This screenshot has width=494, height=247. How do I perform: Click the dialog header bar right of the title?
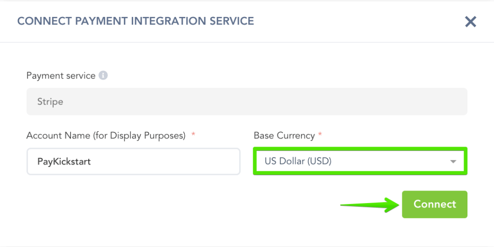[x=357, y=21]
